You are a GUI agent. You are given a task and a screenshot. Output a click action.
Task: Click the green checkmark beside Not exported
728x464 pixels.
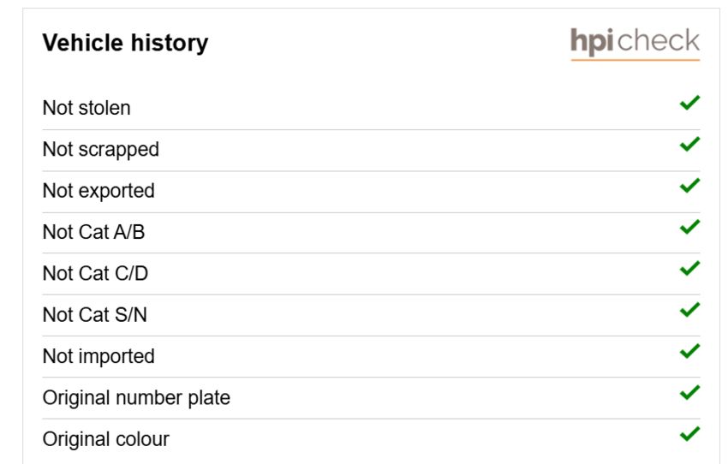(690, 185)
